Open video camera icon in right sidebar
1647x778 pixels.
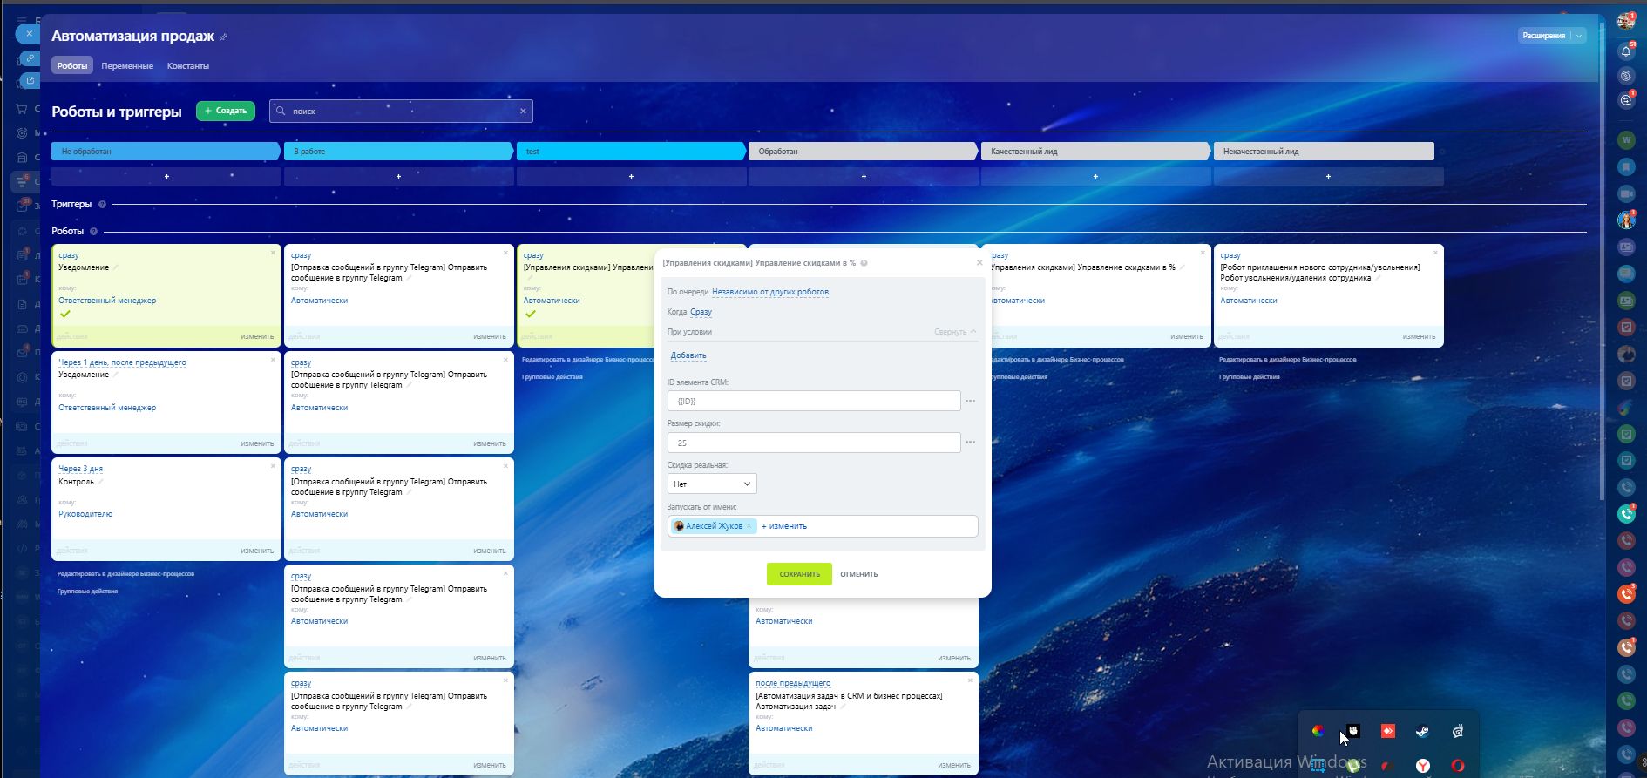pyautogui.click(x=1626, y=193)
